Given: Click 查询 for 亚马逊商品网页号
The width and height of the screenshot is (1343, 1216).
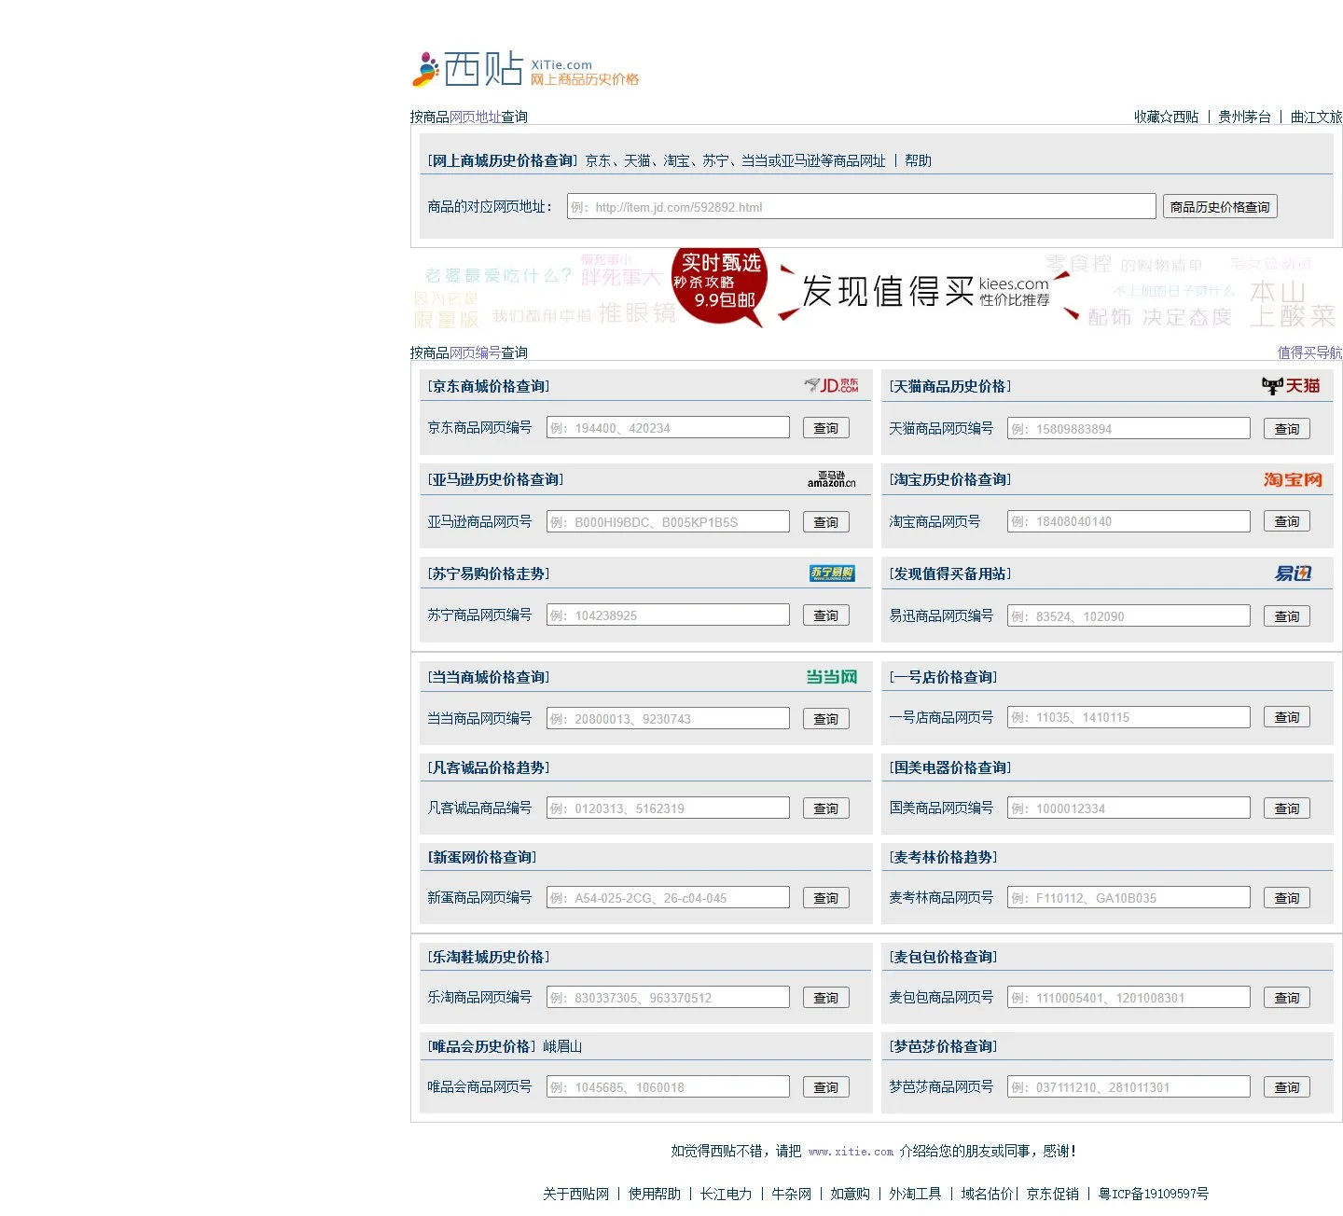Looking at the screenshot, I should pyautogui.click(x=826, y=522).
